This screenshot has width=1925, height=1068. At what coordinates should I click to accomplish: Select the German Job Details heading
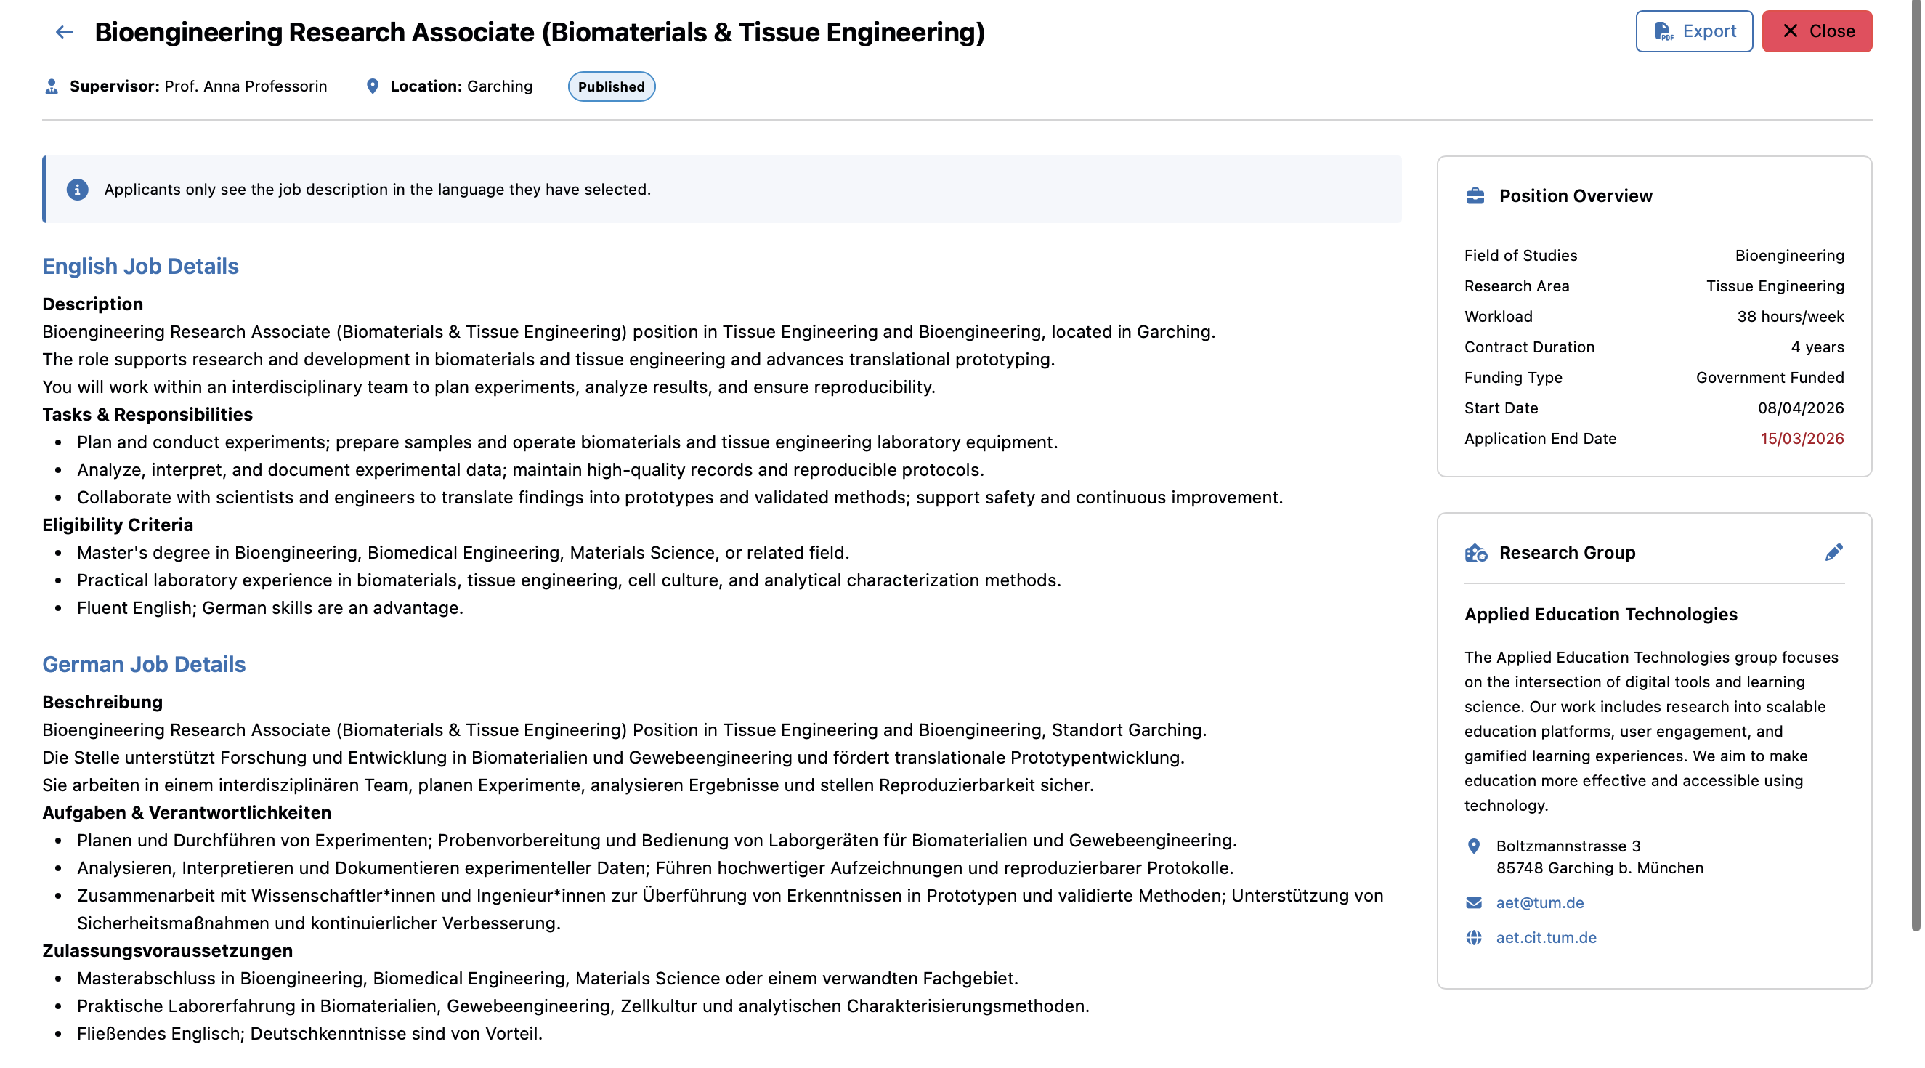(x=144, y=663)
